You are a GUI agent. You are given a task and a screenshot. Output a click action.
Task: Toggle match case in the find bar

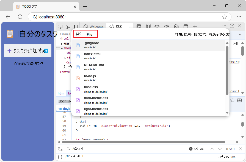(x=202, y=149)
